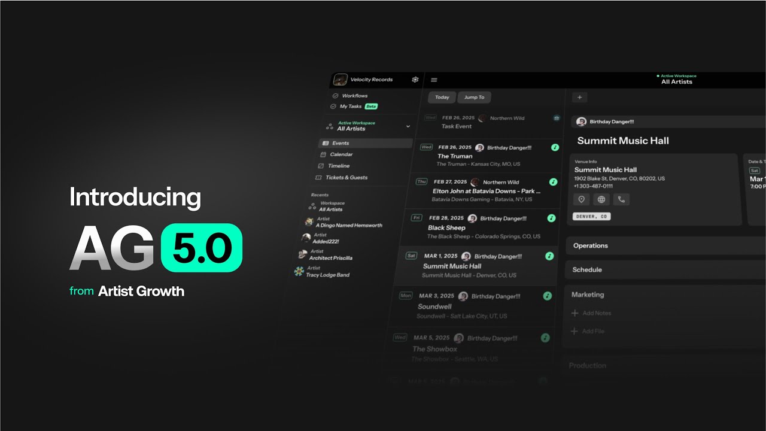The image size is (766, 431).
Task: Click the Timeline icon in sidebar
Action: [321, 166]
